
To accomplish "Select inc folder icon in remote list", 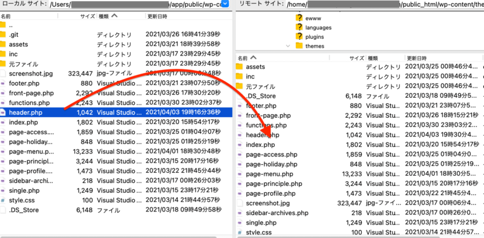I will (240, 76).
